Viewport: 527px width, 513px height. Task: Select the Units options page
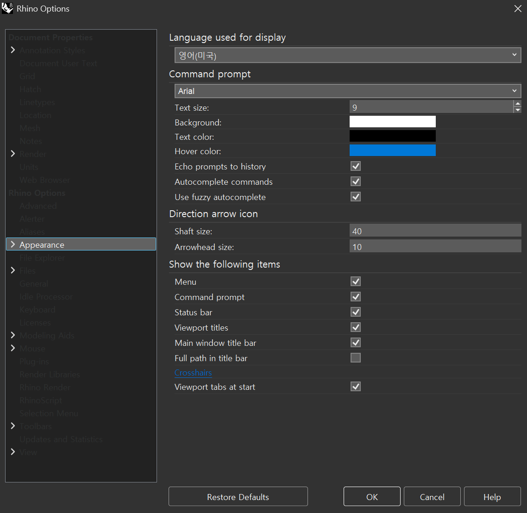tap(29, 167)
